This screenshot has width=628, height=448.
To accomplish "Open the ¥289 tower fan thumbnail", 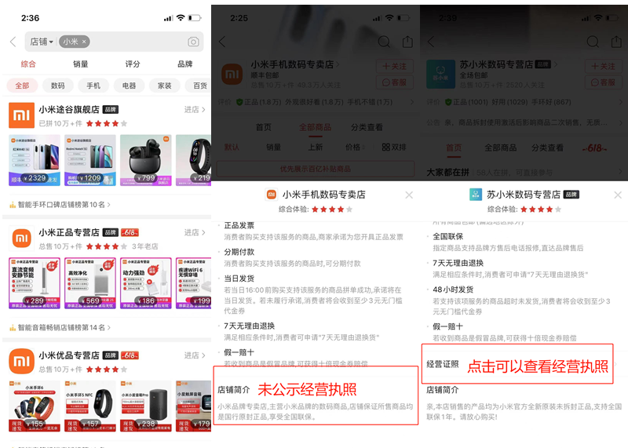I will 35,283.
